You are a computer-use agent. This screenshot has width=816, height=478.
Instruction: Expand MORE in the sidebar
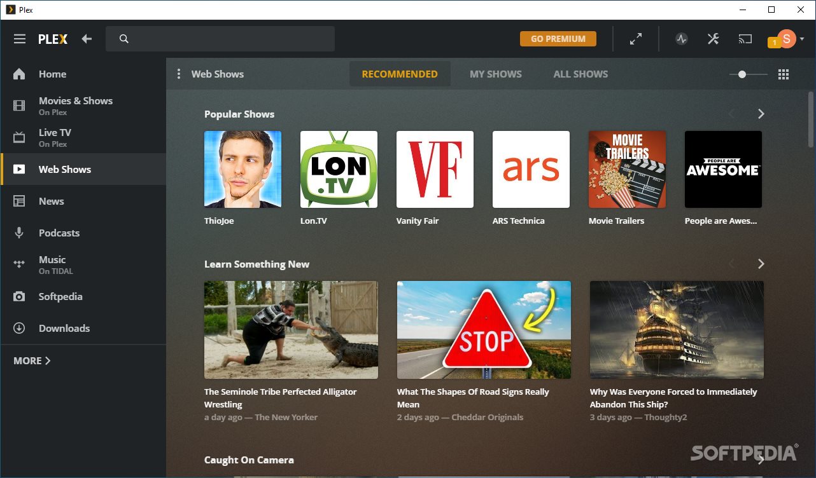click(x=32, y=360)
